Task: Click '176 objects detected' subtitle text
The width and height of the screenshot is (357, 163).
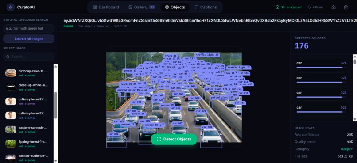Action: [93, 26]
